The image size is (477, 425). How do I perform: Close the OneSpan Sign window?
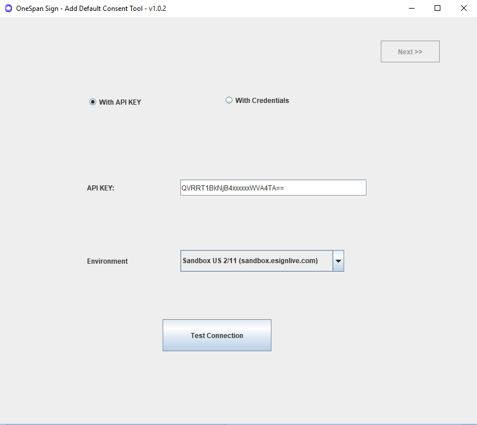(464, 8)
